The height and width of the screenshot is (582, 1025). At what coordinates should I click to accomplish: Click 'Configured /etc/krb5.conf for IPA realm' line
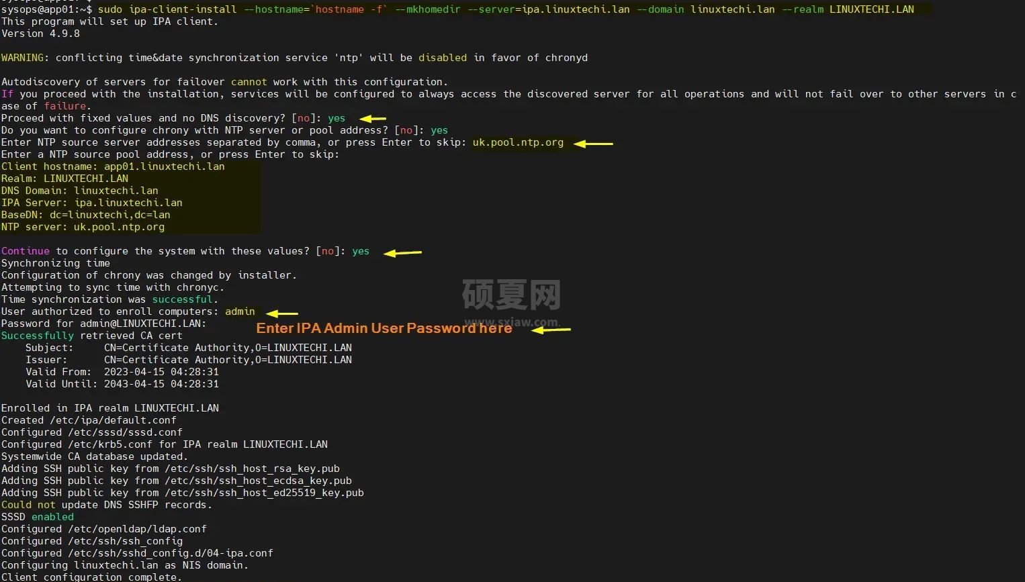[165, 444]
